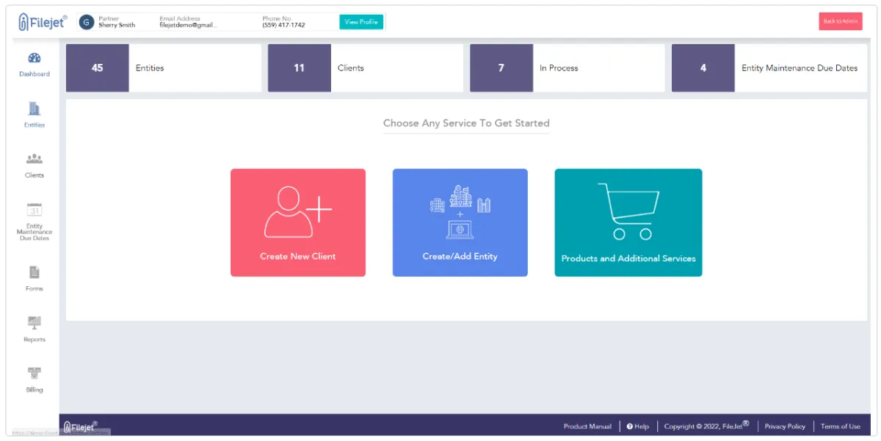Click the Dashboard label in sidebar
The height and width of the screenshot is (441, 881).
click(x=35, y=74)
